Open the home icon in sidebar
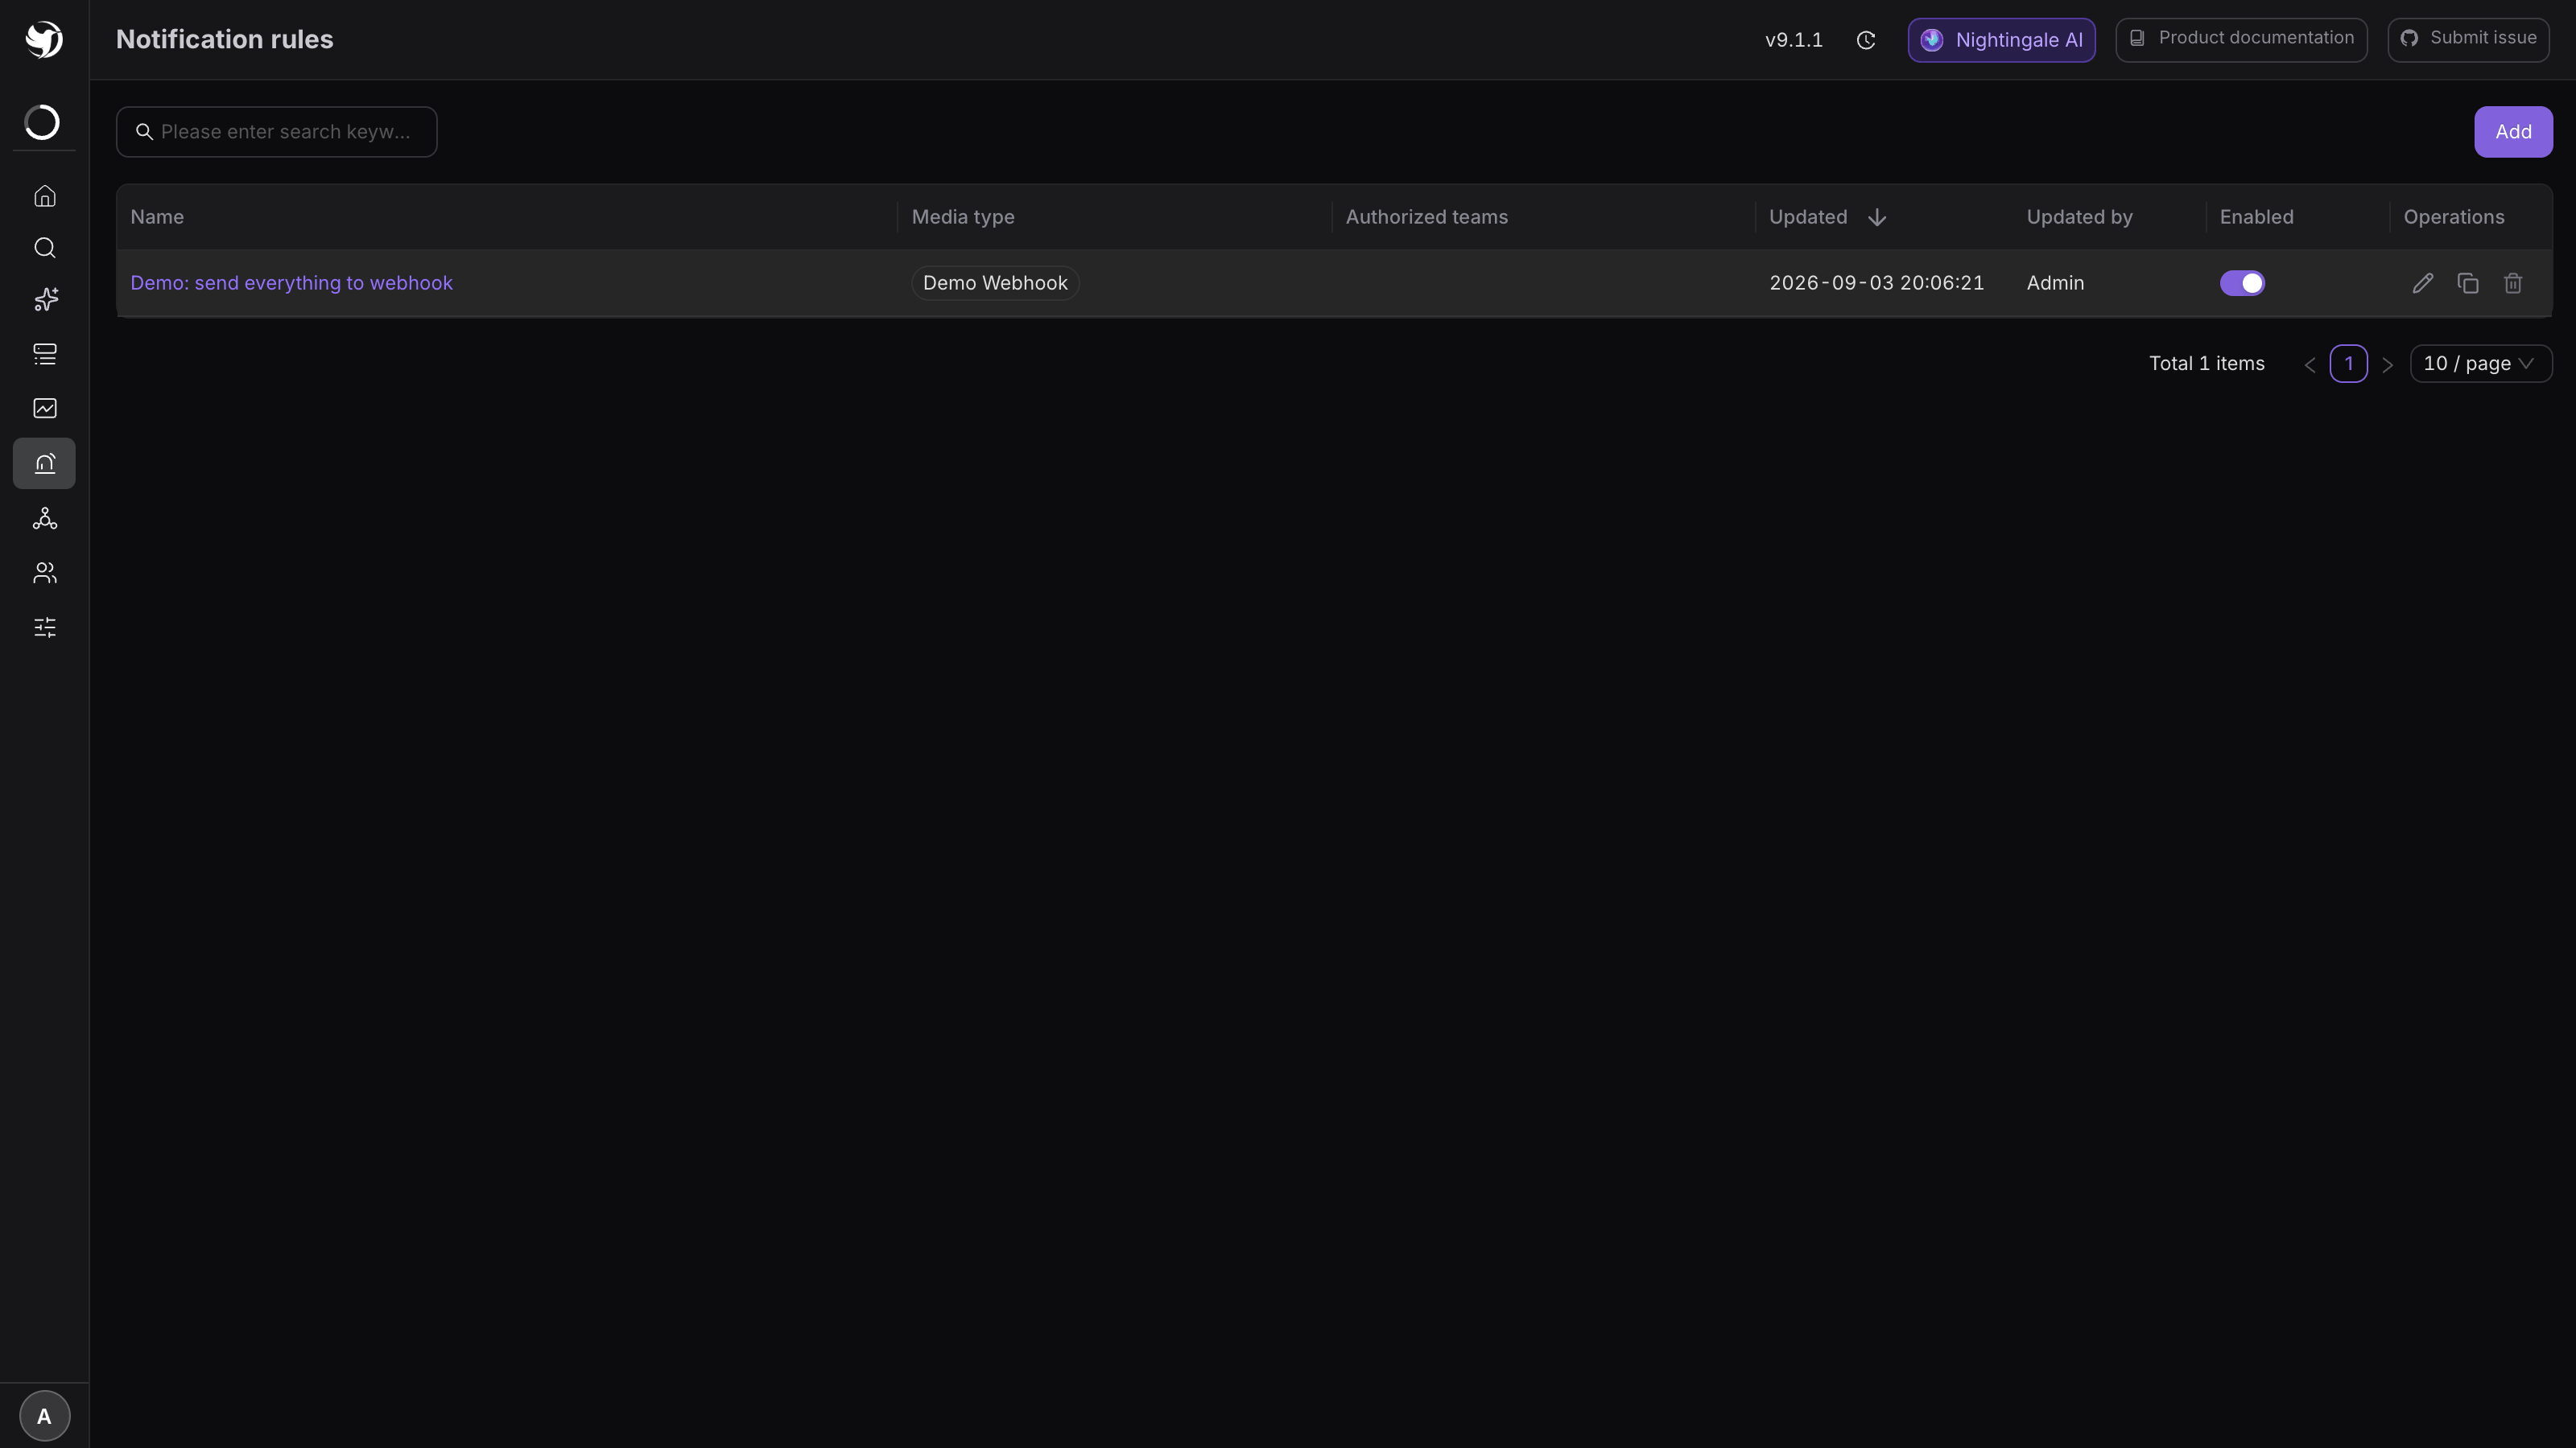The width and height of the screenshot is (2576, 1448). [44, 195]
